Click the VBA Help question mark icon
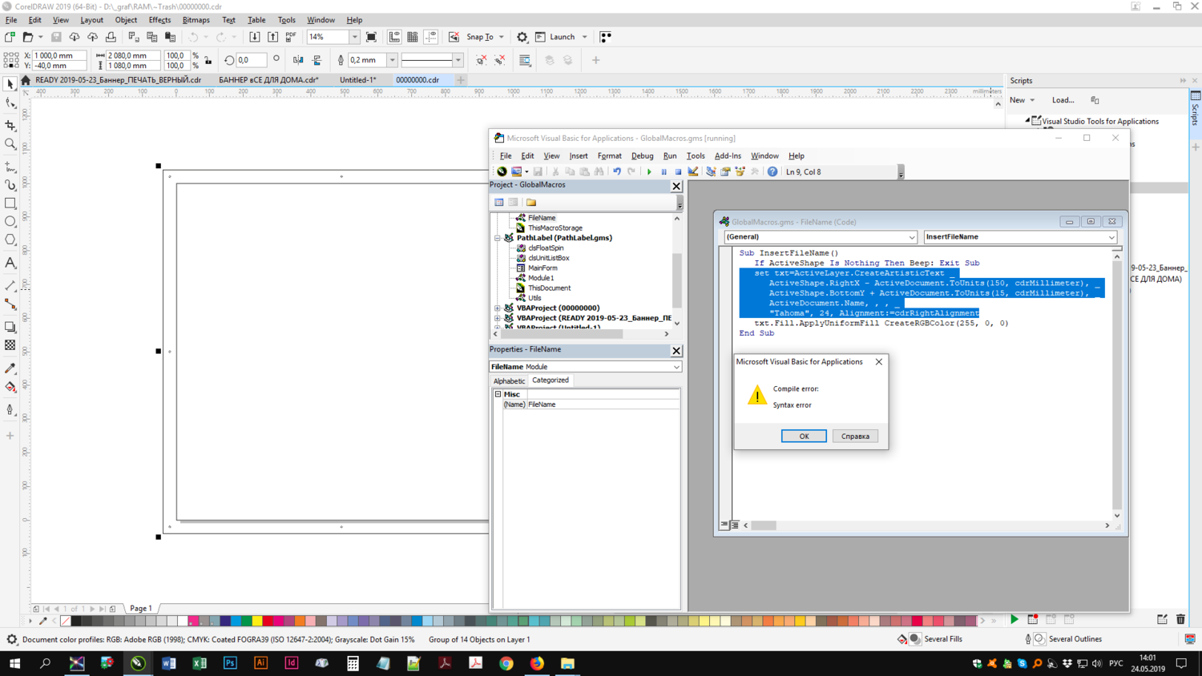1202x676 pixels. (x=772, y=172)
